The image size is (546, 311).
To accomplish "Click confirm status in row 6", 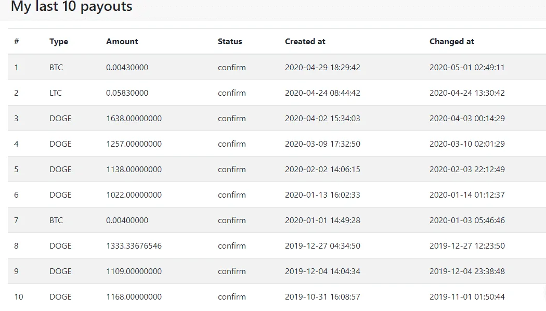I will point(231,195).
